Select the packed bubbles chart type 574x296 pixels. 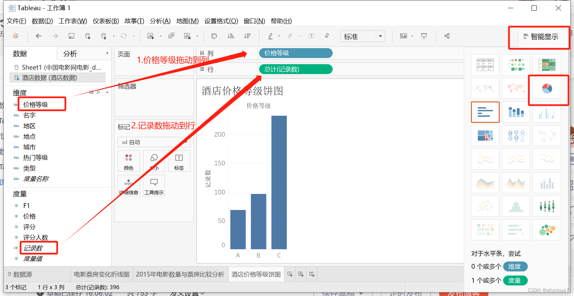pos(547,230)
